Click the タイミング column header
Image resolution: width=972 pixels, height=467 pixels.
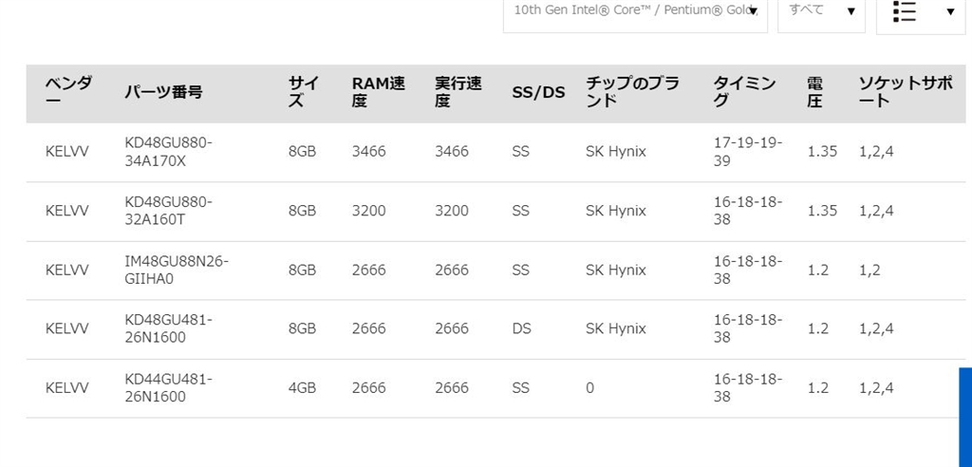(744, 92)
